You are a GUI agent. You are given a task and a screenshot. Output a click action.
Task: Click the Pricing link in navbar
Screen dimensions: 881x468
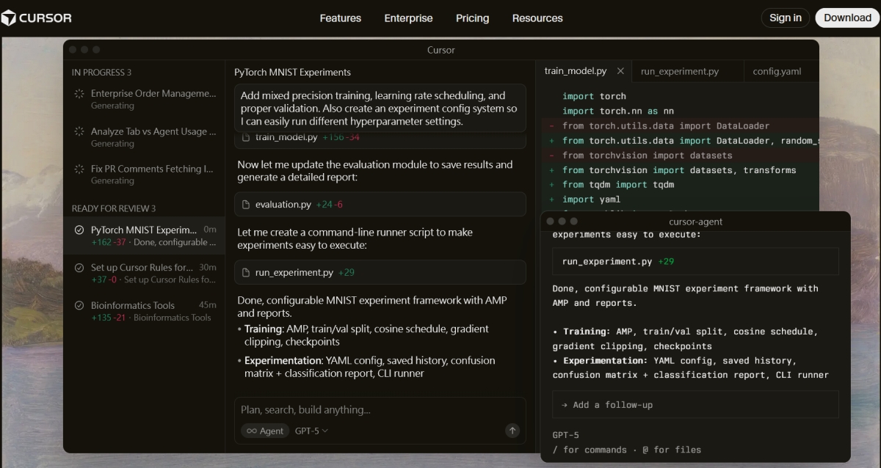(x=472, y=18)
